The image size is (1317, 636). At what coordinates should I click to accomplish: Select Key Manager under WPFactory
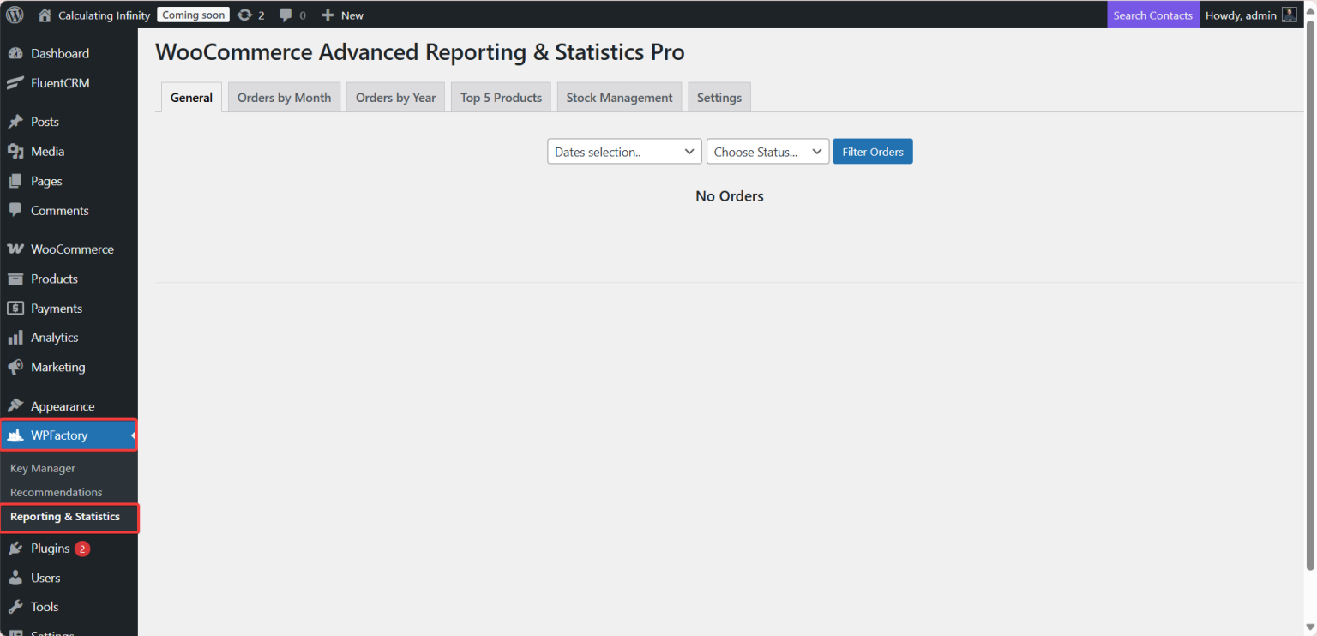pos(42,468)
